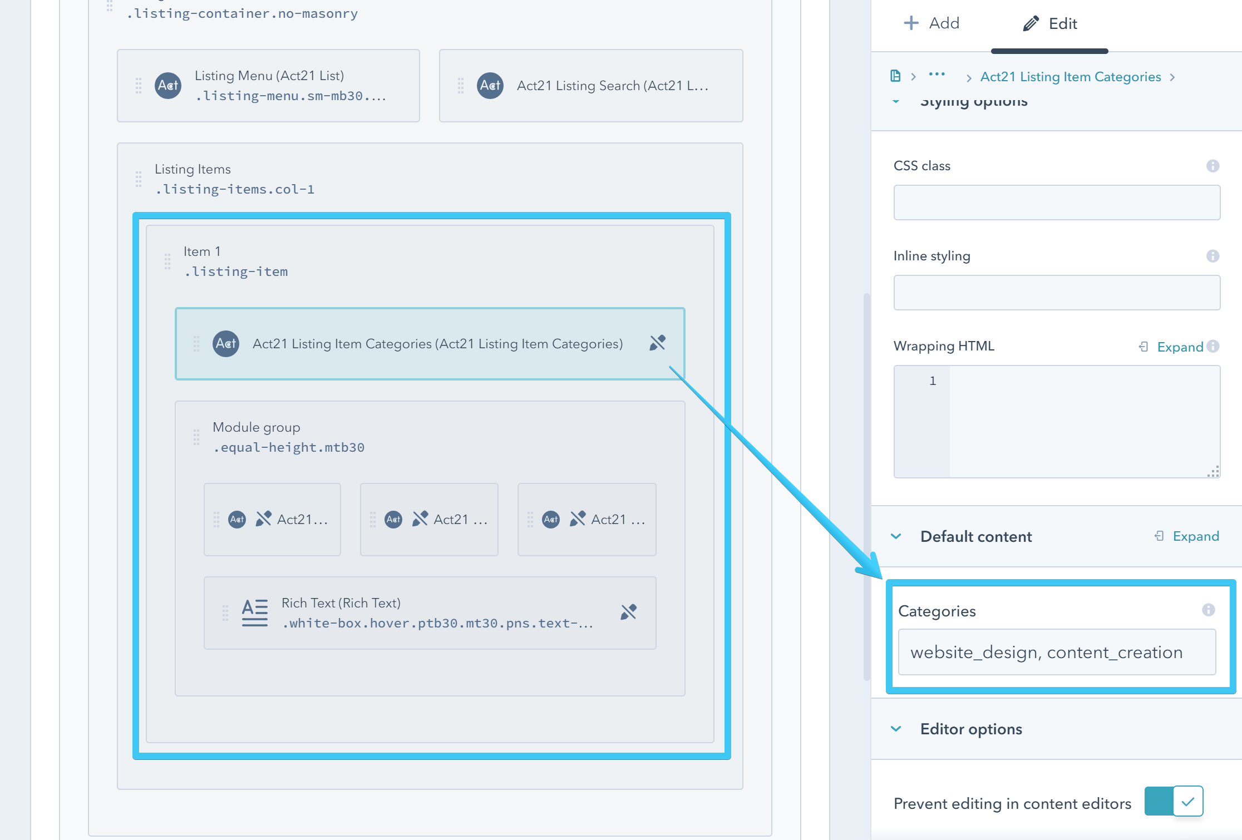This screenshot has width=1242, height=840.
Task: Toggle Prevent editing in content editors
Action: pos(1174,802)
